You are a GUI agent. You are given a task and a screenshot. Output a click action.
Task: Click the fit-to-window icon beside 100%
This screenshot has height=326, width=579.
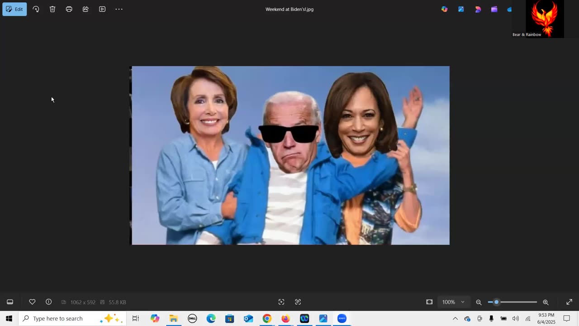pos(429,302)
